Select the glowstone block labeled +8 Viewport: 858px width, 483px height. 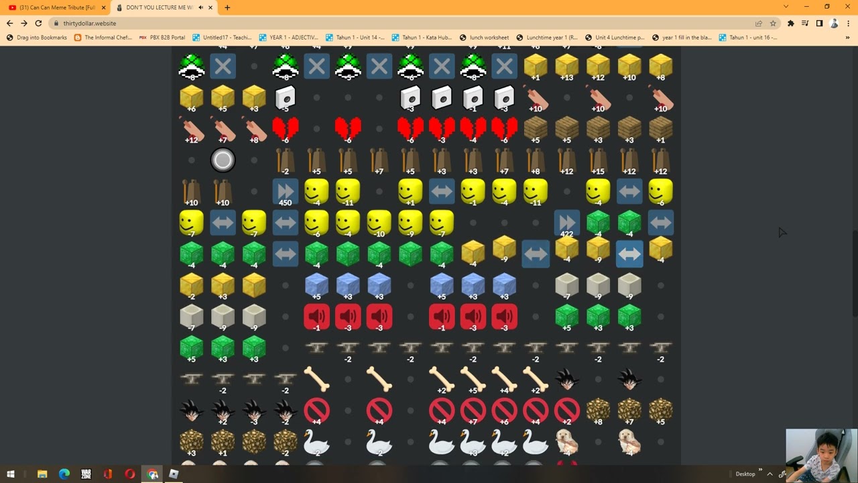tap(598, 411)
